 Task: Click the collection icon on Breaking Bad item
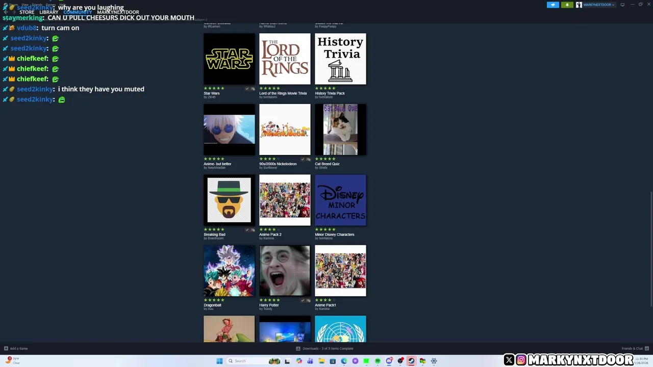click(x=253, y=230)
